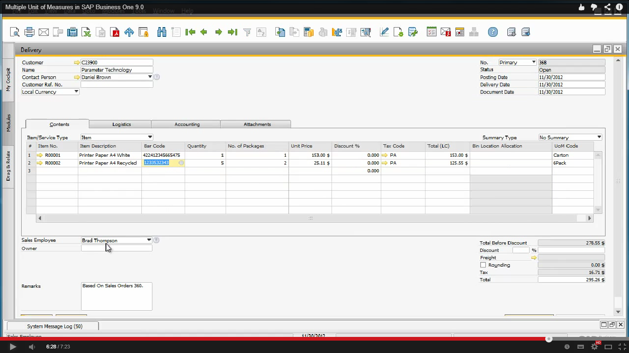
Task: Click the thumbs-up like icon
Action: 582,7
